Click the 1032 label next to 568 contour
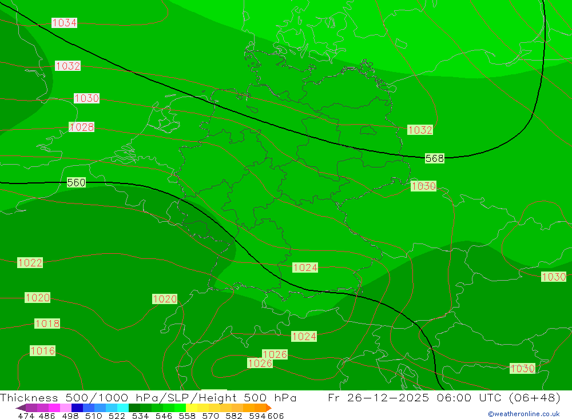 420,130
